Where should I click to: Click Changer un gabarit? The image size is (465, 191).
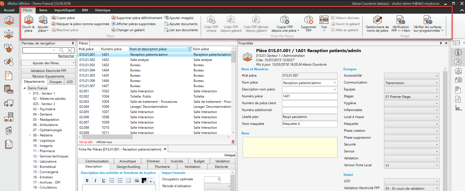(128, 30)
